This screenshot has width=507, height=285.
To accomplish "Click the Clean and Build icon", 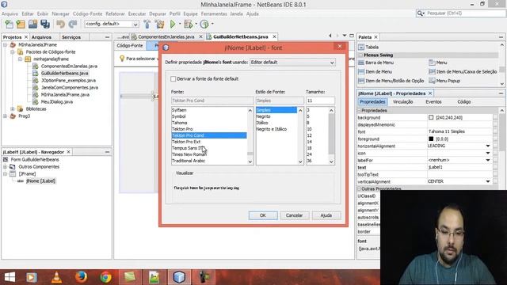I will 159,24.
